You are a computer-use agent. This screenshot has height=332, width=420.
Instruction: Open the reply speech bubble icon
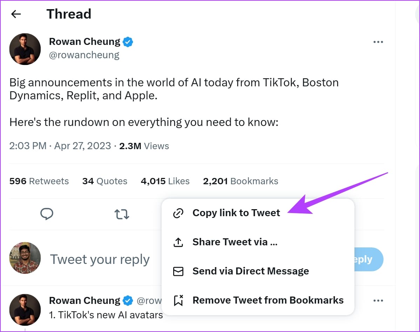pyautogui.click(x=47, y=214)
